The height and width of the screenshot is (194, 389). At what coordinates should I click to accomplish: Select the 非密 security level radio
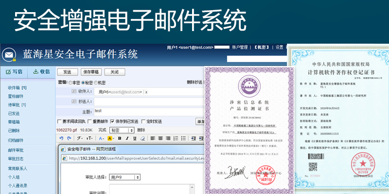click(71, 82)
